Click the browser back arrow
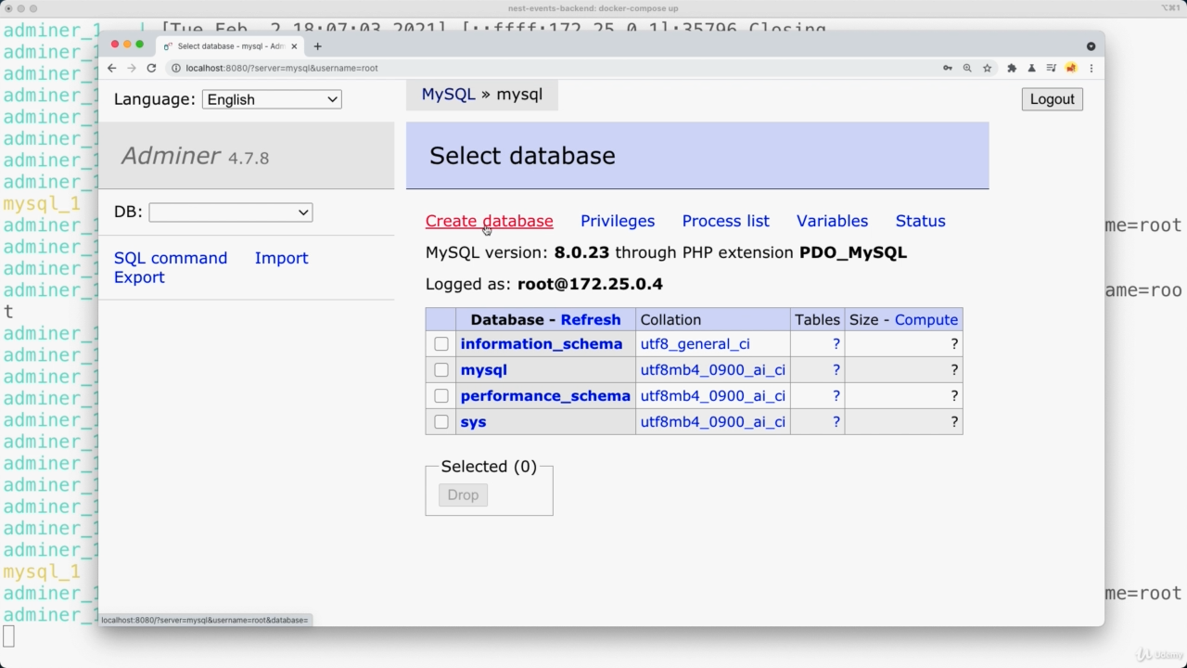 [112, 68]
